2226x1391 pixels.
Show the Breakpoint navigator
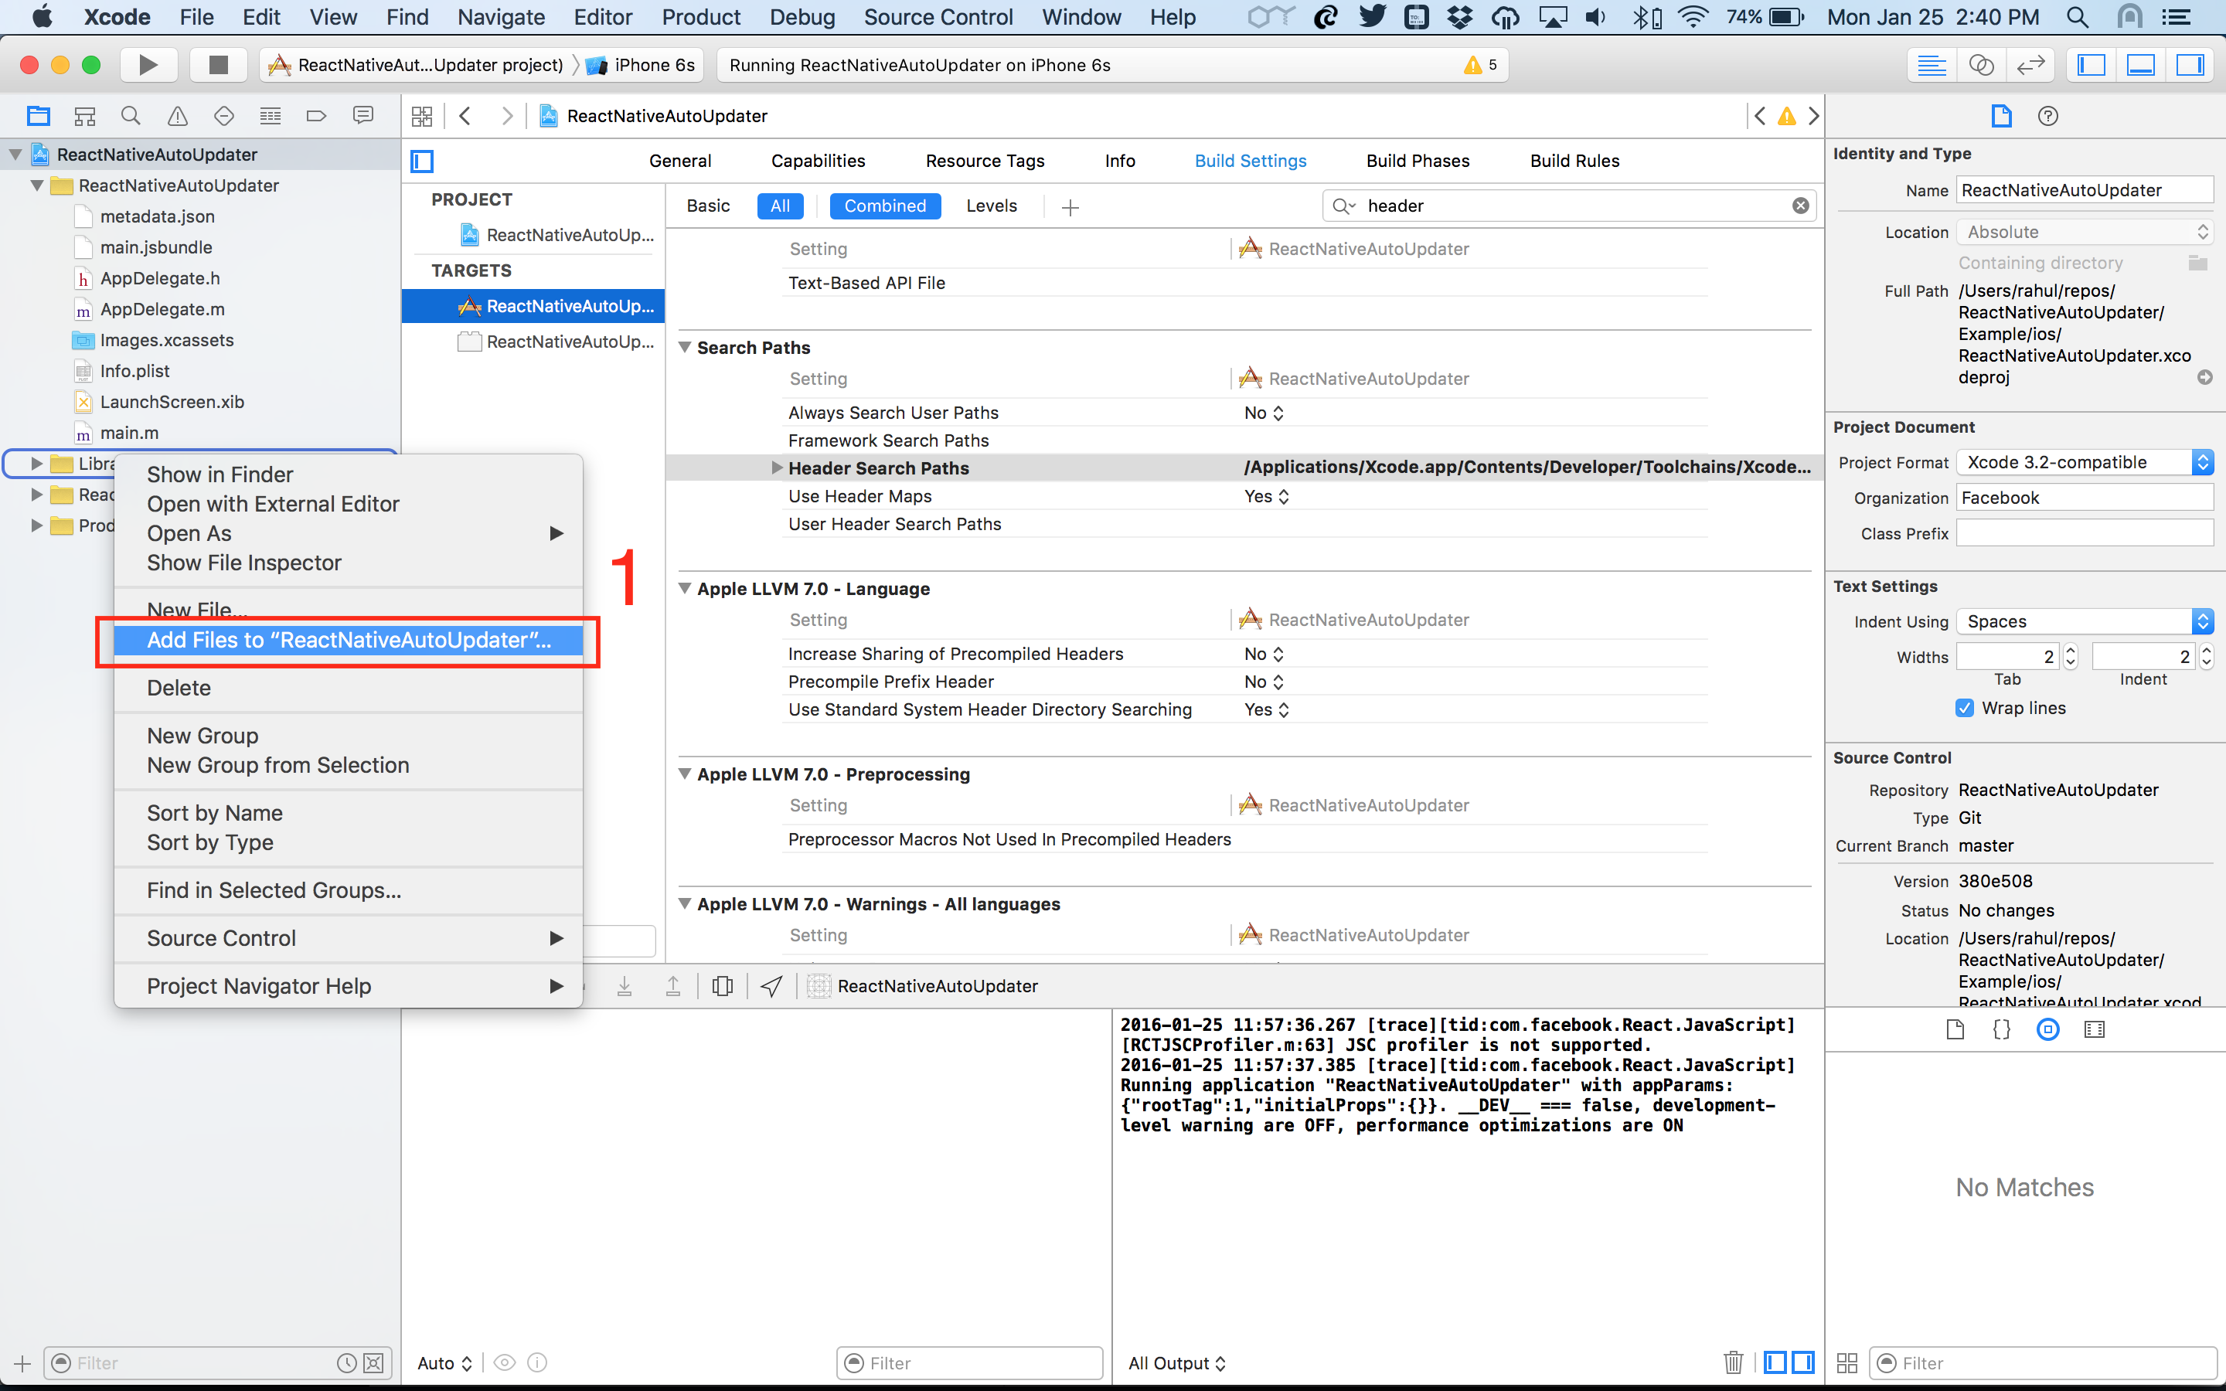tap(315, 116)
